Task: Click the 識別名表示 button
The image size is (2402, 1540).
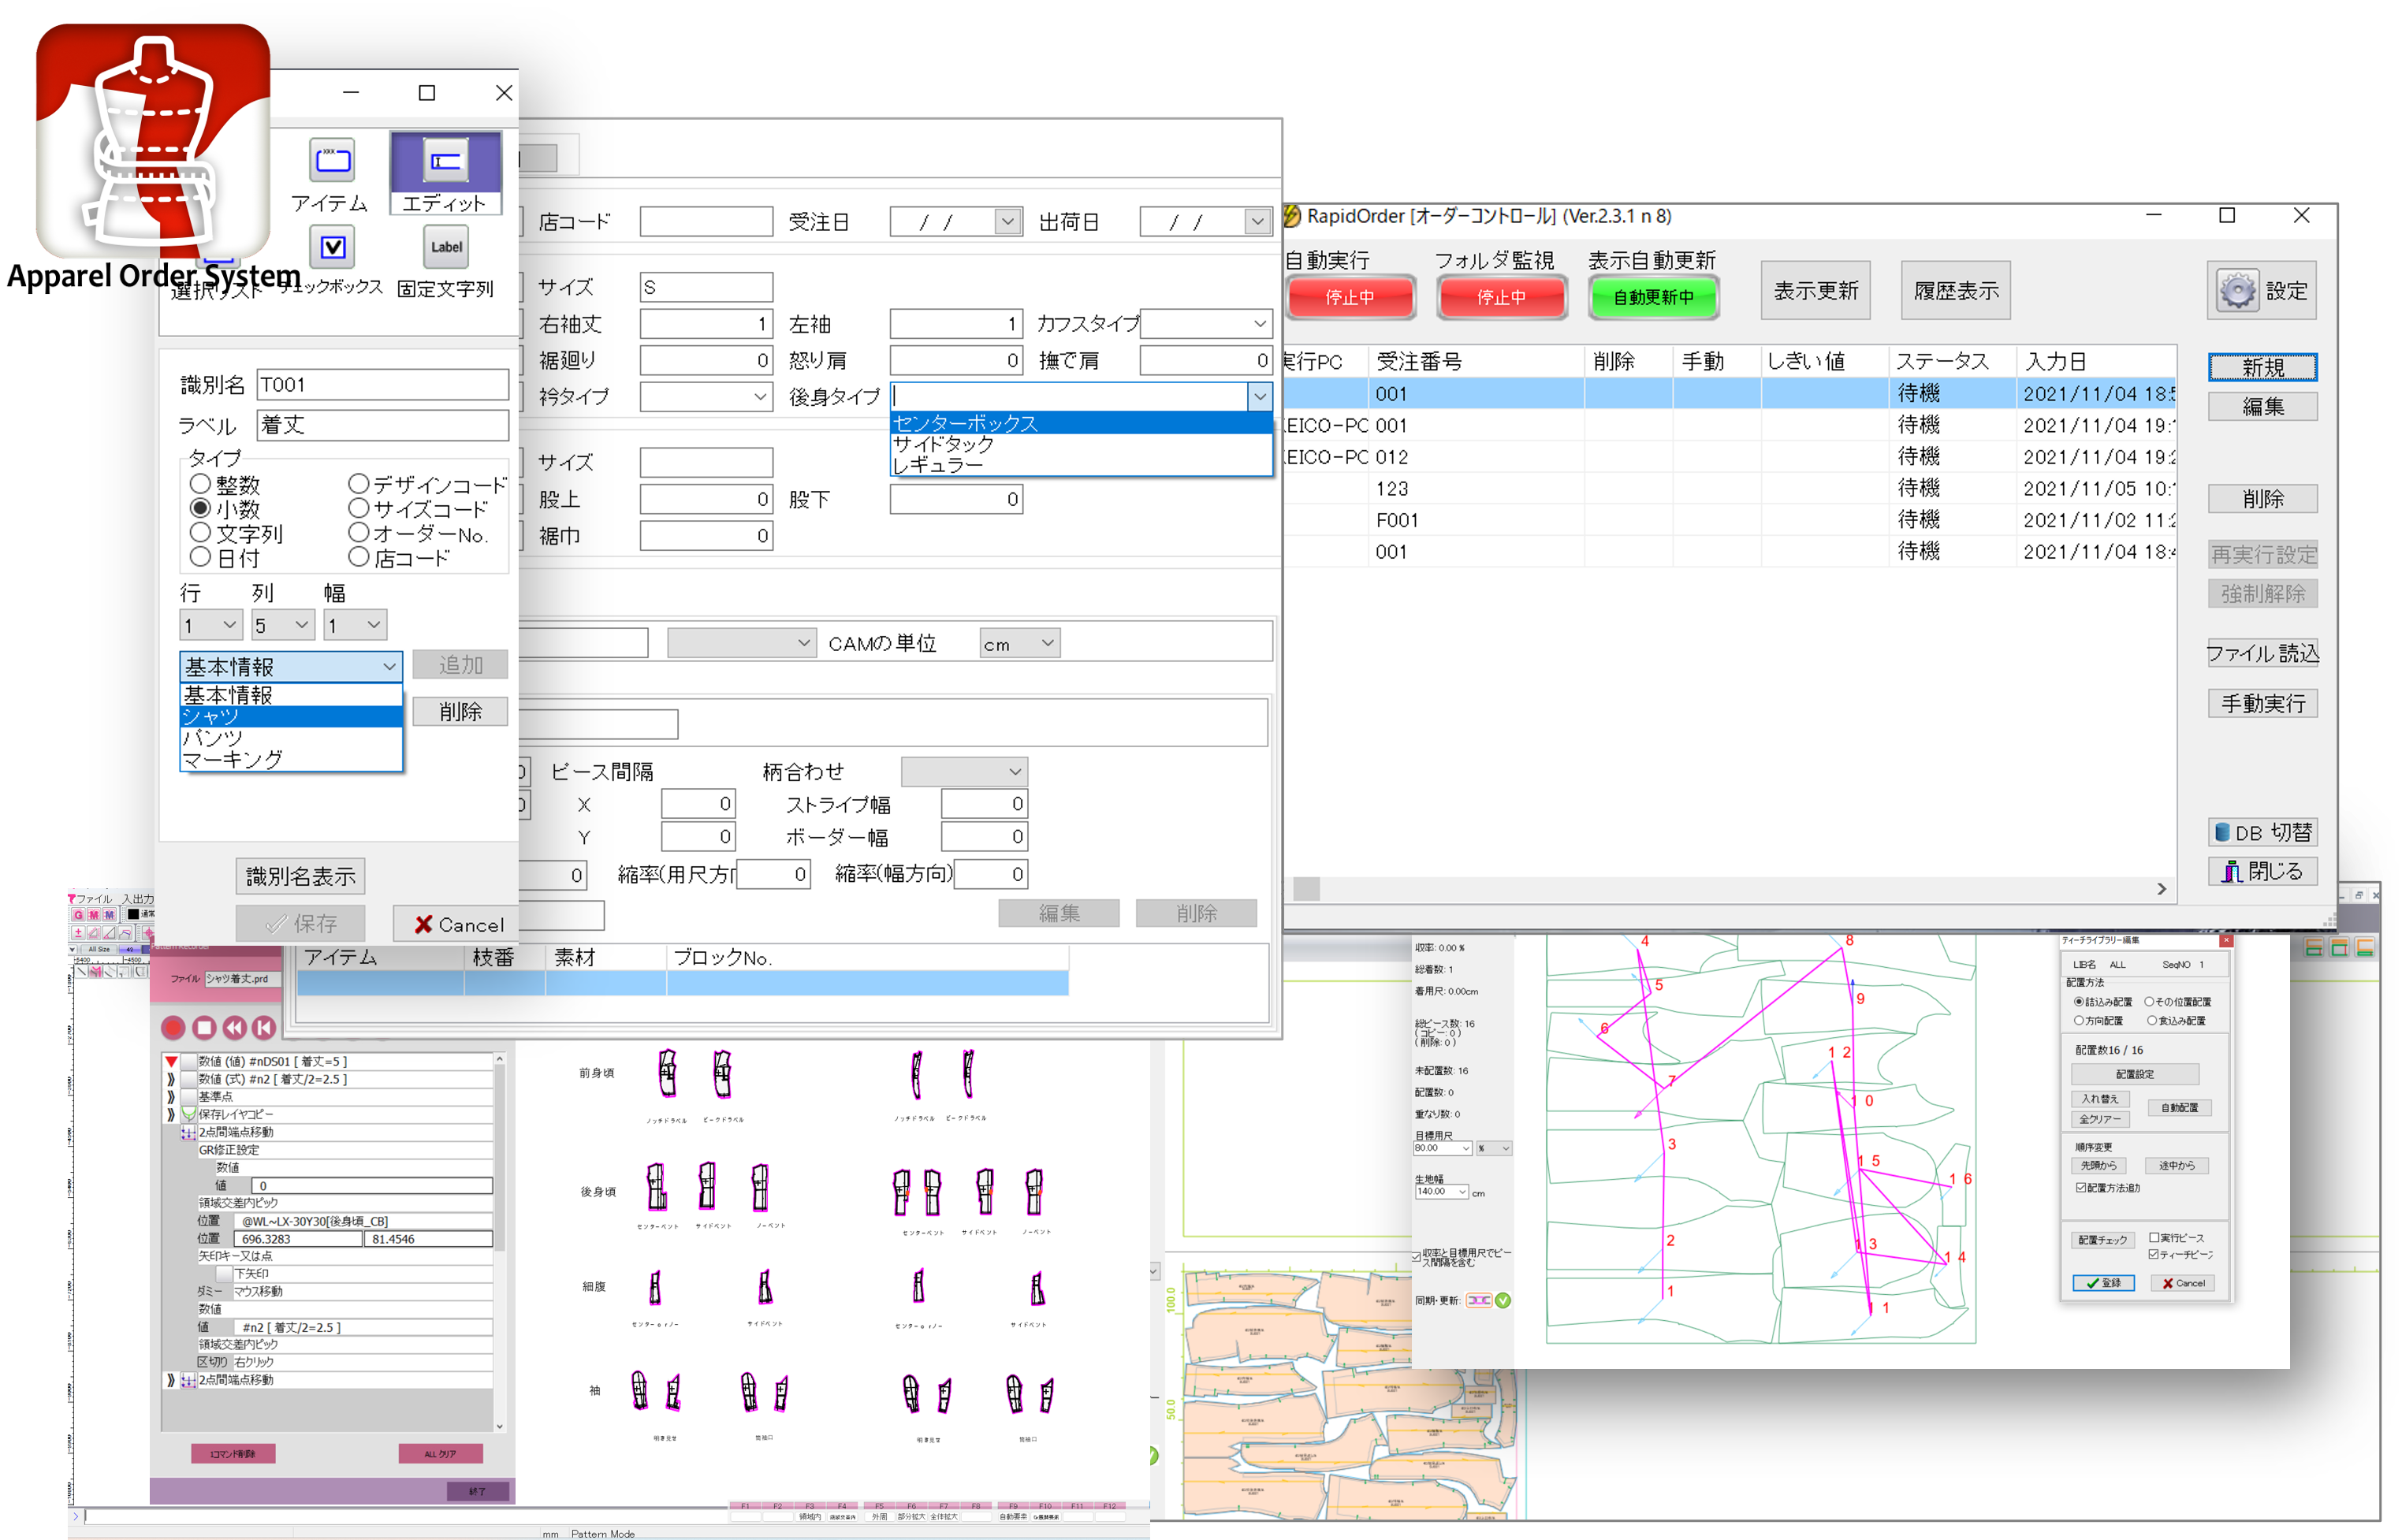Action: click(300, 876)
